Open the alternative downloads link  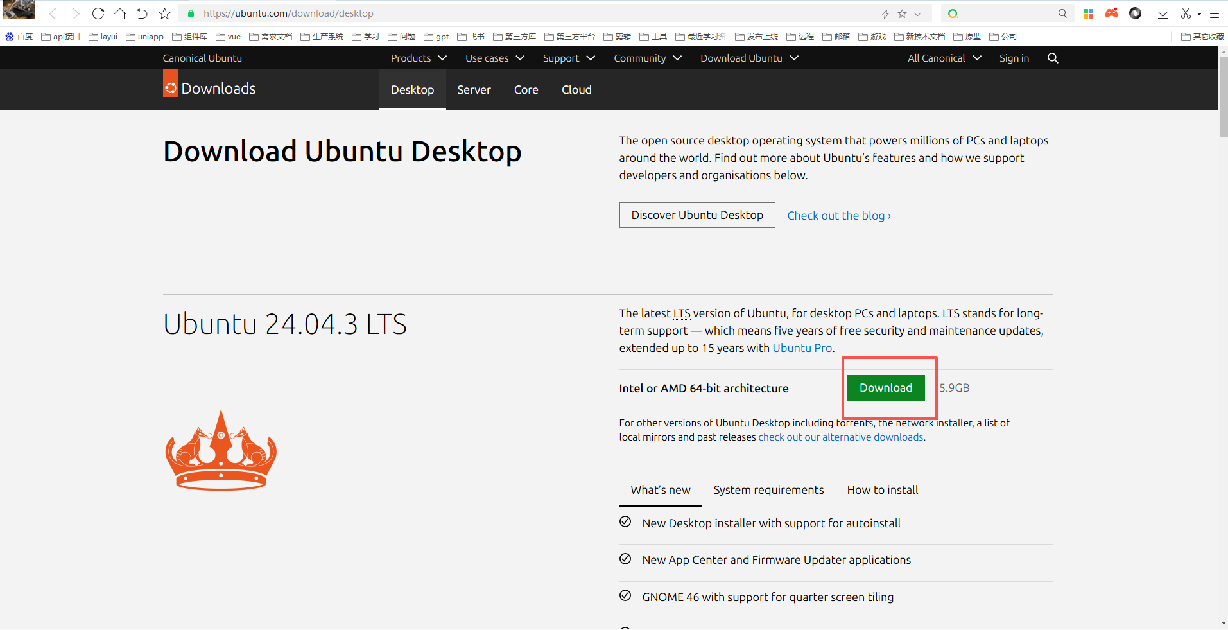tap(841, 437)
